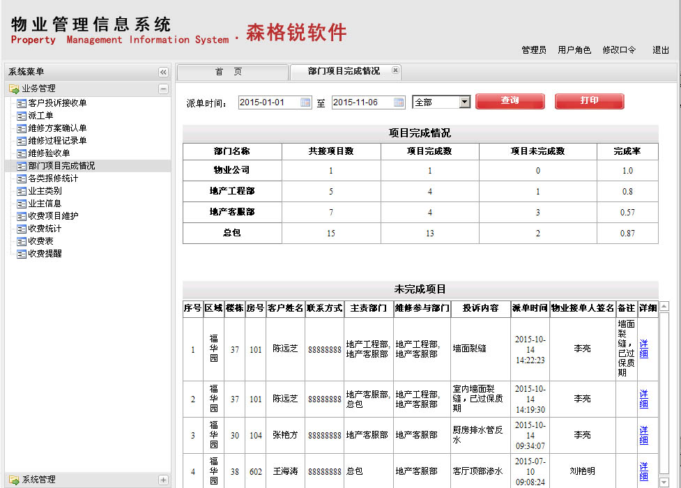Open 详细 link for 陈远芝 first row

[x=643, y=349]
